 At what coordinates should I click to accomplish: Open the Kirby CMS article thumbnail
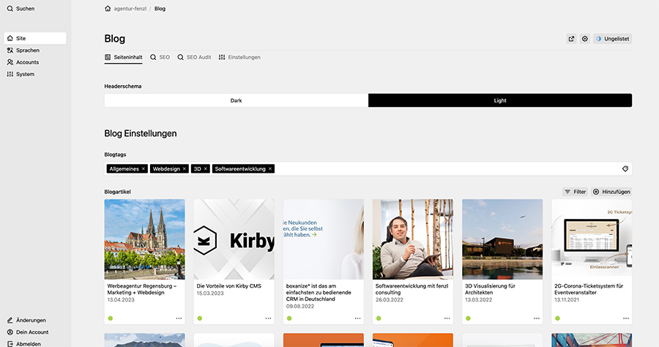click(234, 239)
